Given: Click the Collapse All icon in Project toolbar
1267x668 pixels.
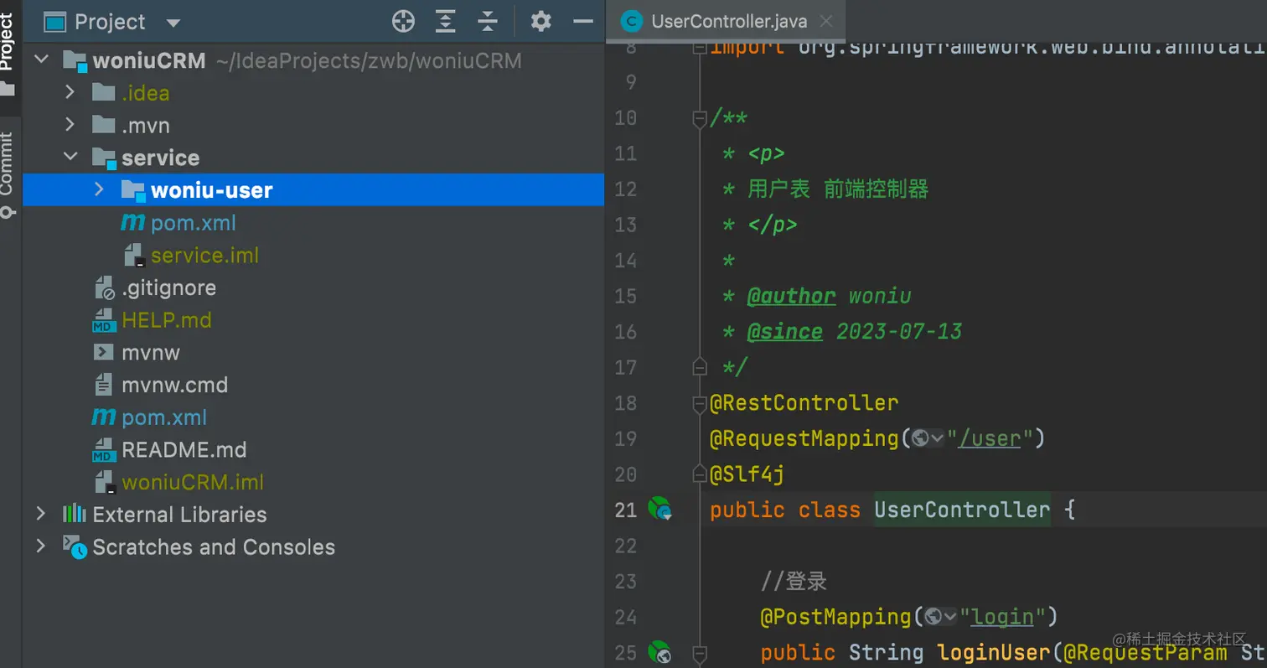Looking at the screenshot, I should pyautogui.click(x=488, y=22).
